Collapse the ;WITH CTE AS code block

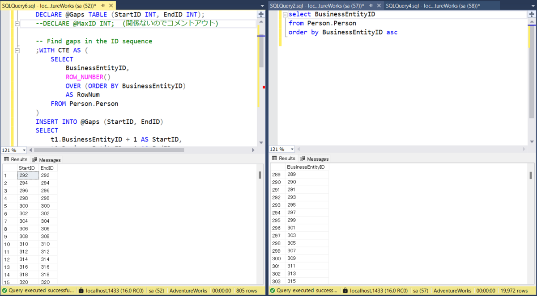click(17, 50)
